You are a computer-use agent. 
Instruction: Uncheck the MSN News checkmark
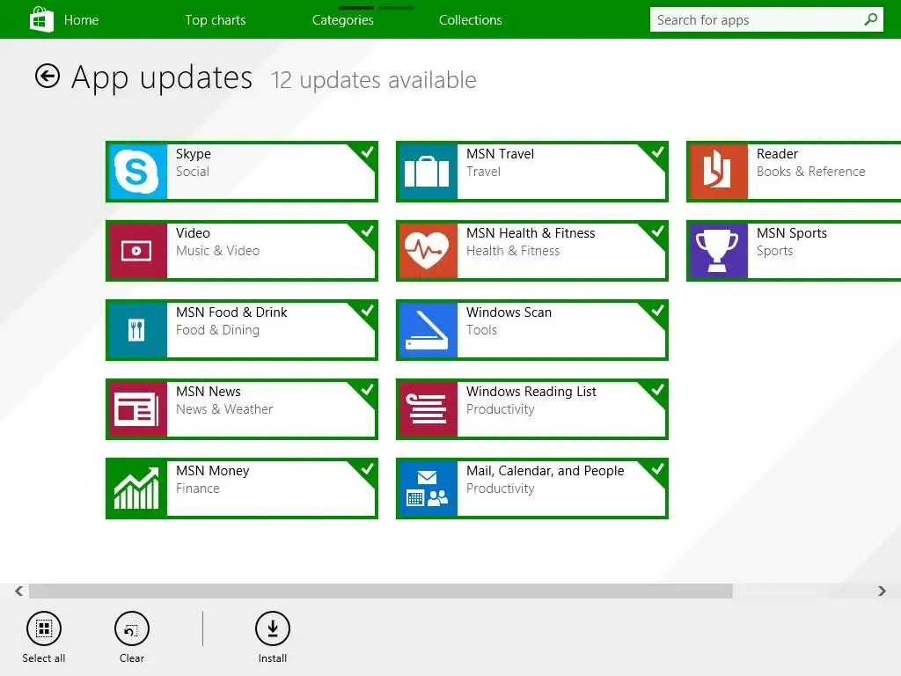[367, 390]
